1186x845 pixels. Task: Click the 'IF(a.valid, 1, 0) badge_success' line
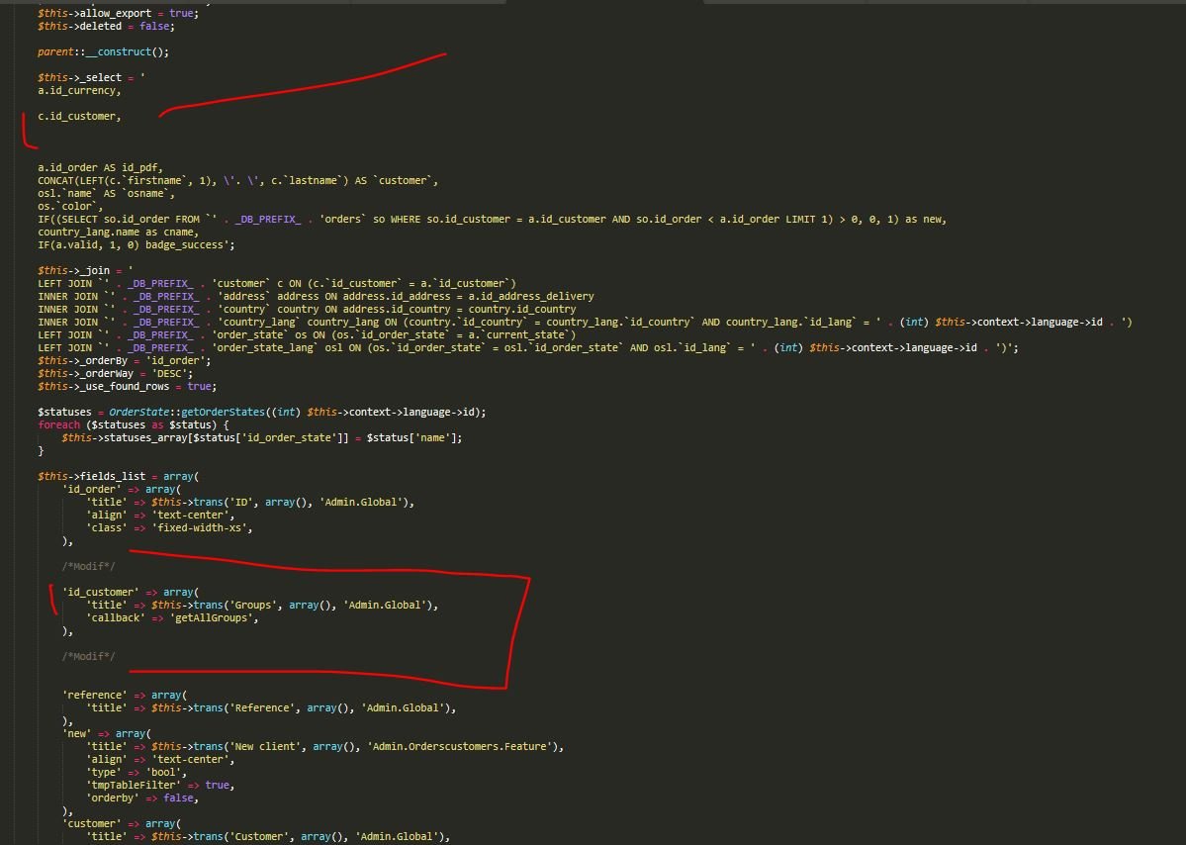point(137,245)
